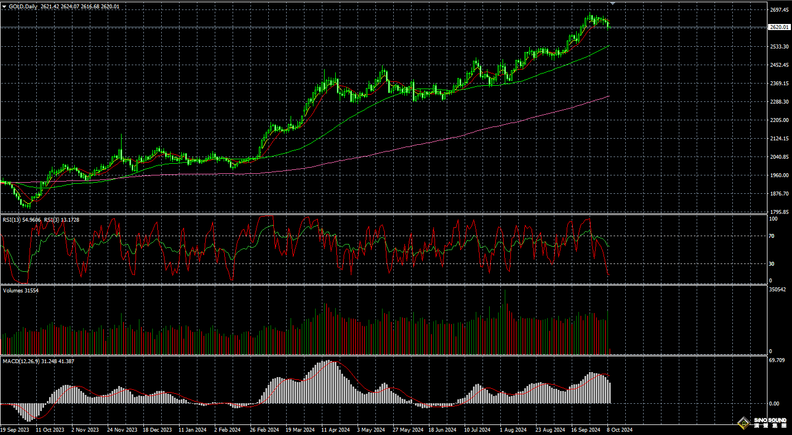Select the 16 Sep 2024 date on time axis
Image resolution: width=792 pixels, height=435 pixels.
tap(586, 430)
